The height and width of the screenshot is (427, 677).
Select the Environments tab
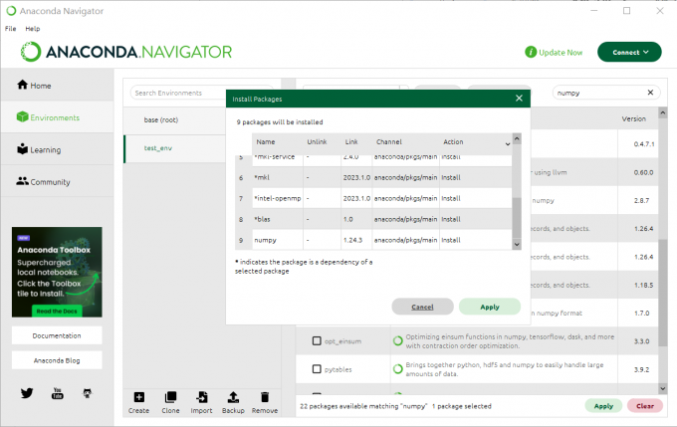click(x=58, y=117)
